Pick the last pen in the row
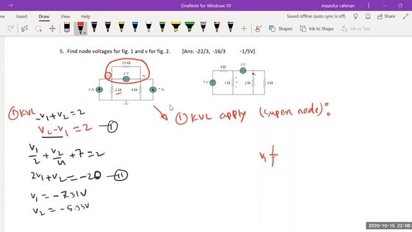Screen dimensions: 412x232 (x=230, y=27)
